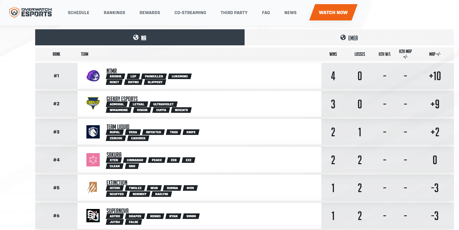Click the Sakura team name
The width and height of the screenshot is (459, 230).
click(x=114, y=155)
